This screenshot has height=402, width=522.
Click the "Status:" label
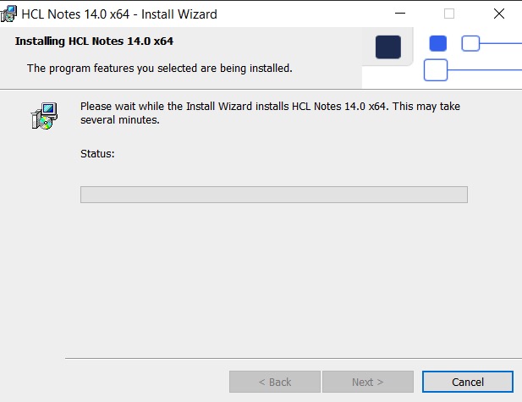point(97,153)
